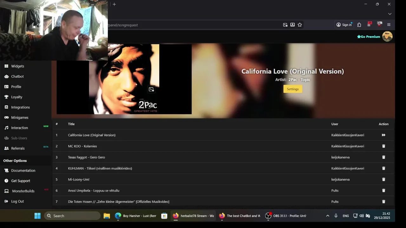Screen dimensions: 406x228
Task: Open the Windows Start menu
Action: point(37,216)
